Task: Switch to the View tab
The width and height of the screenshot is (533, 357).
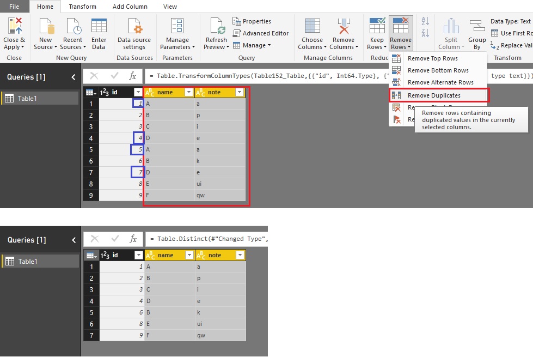Action: [170, 7]
